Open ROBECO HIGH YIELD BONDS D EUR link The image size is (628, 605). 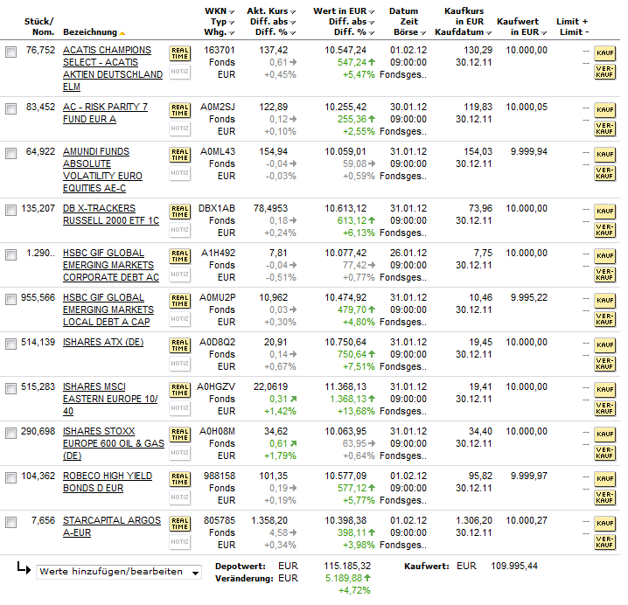108,482
